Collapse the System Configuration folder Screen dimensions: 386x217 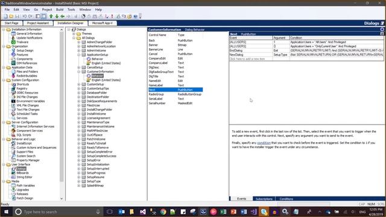coord(4,80)
